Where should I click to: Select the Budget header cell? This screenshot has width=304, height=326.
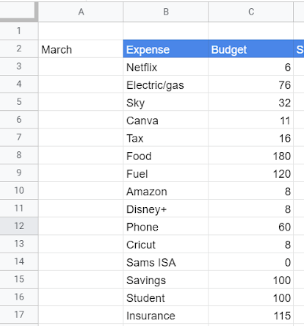[251, 49]
